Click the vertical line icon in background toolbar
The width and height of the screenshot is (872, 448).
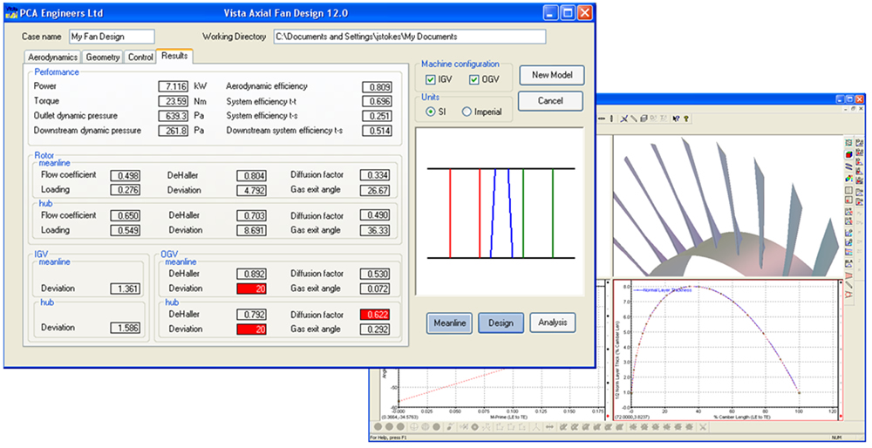612,119
